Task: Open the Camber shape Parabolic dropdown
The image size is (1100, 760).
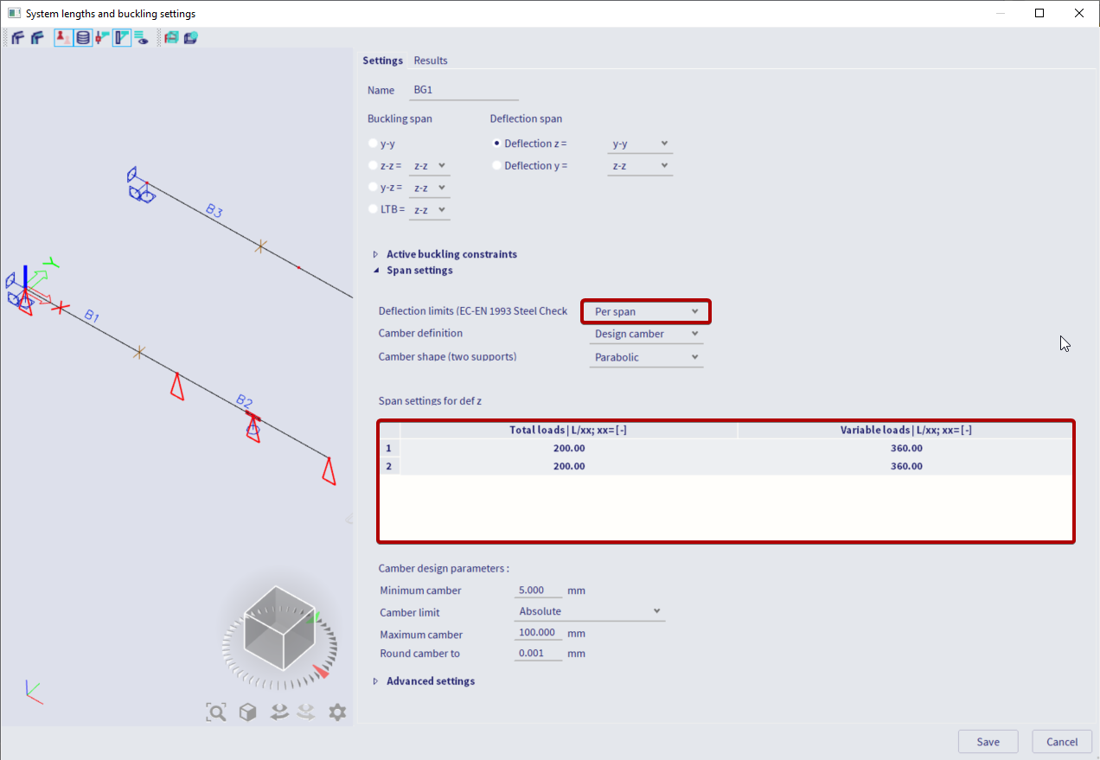Action: (645, 356)
